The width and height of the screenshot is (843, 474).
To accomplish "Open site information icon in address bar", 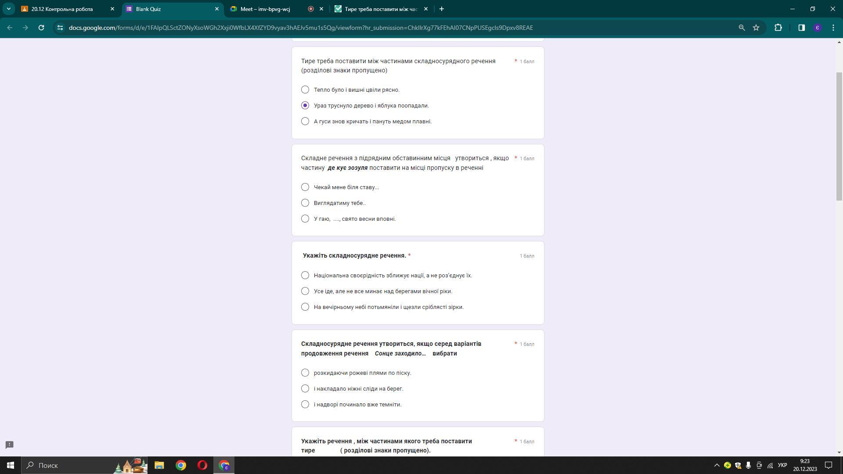I will pyautogui.click(x=60, y=28).
